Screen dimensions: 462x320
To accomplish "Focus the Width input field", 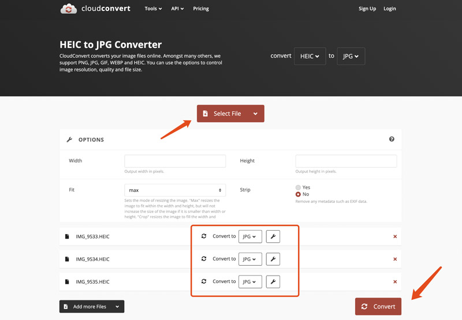I will pos(175,161).
